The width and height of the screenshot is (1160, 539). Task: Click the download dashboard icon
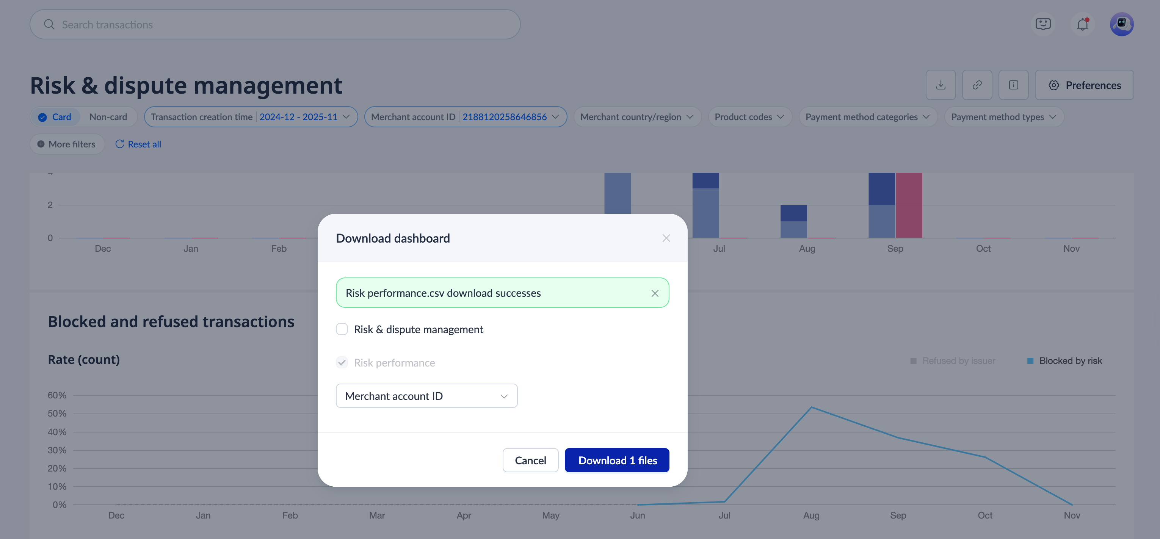940,85
